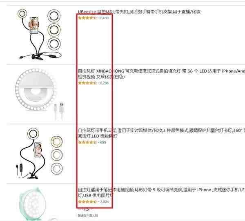Click star rating icon of XINBAOHONG product
Image resolution: width=245 pixels, height=221 pixels.
click(x=87, y=83)
